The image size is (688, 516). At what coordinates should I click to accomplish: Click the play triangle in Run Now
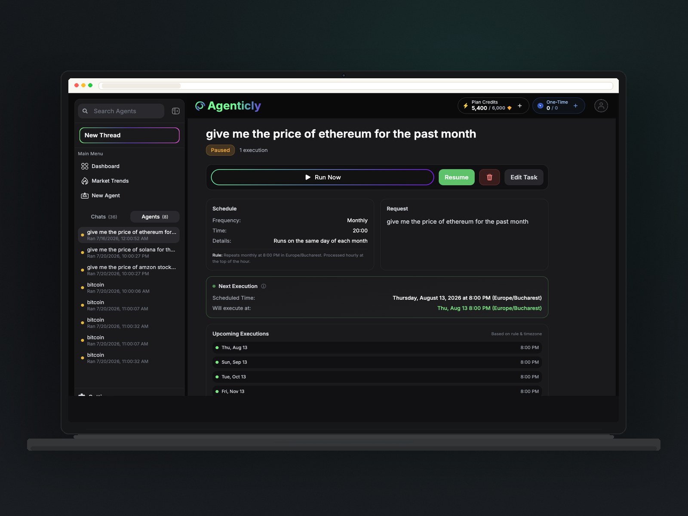308,177
